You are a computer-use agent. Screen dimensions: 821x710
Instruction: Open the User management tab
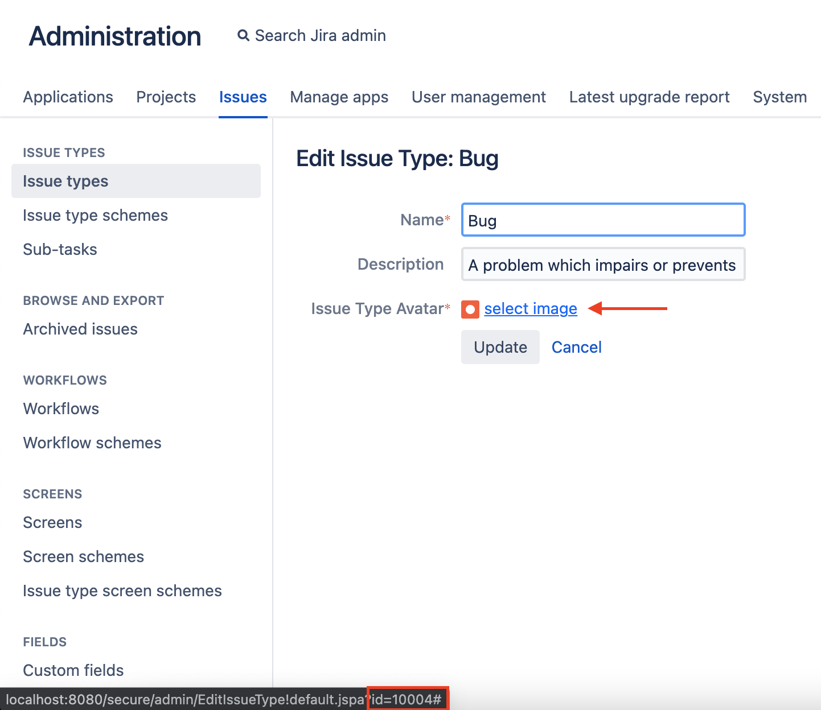tap(478, 97)
